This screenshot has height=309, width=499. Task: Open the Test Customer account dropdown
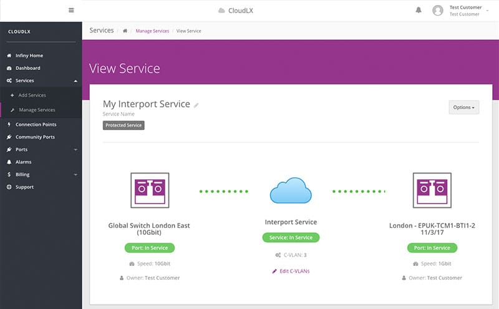coord(469,11)
